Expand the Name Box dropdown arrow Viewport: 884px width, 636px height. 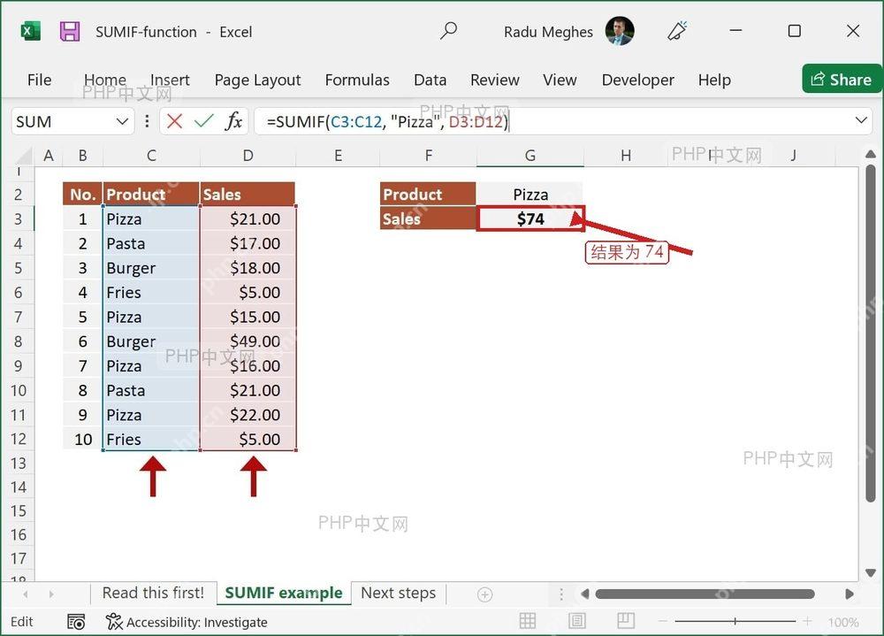pos(122,121)
